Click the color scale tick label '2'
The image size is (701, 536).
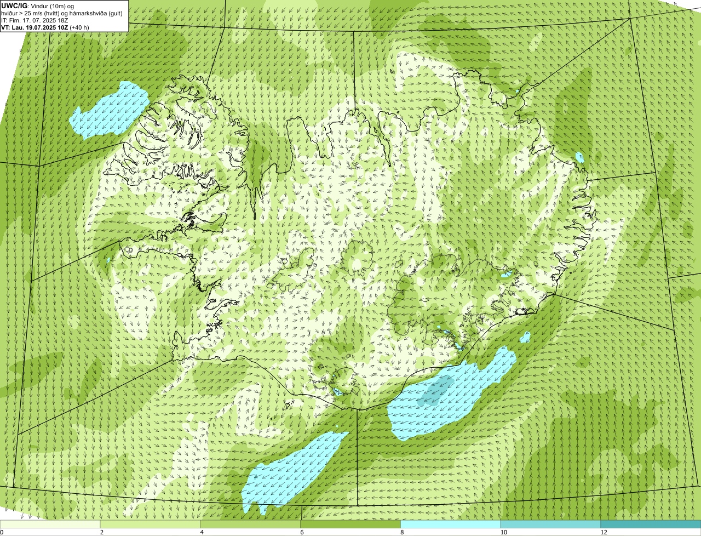click(101, 532)
